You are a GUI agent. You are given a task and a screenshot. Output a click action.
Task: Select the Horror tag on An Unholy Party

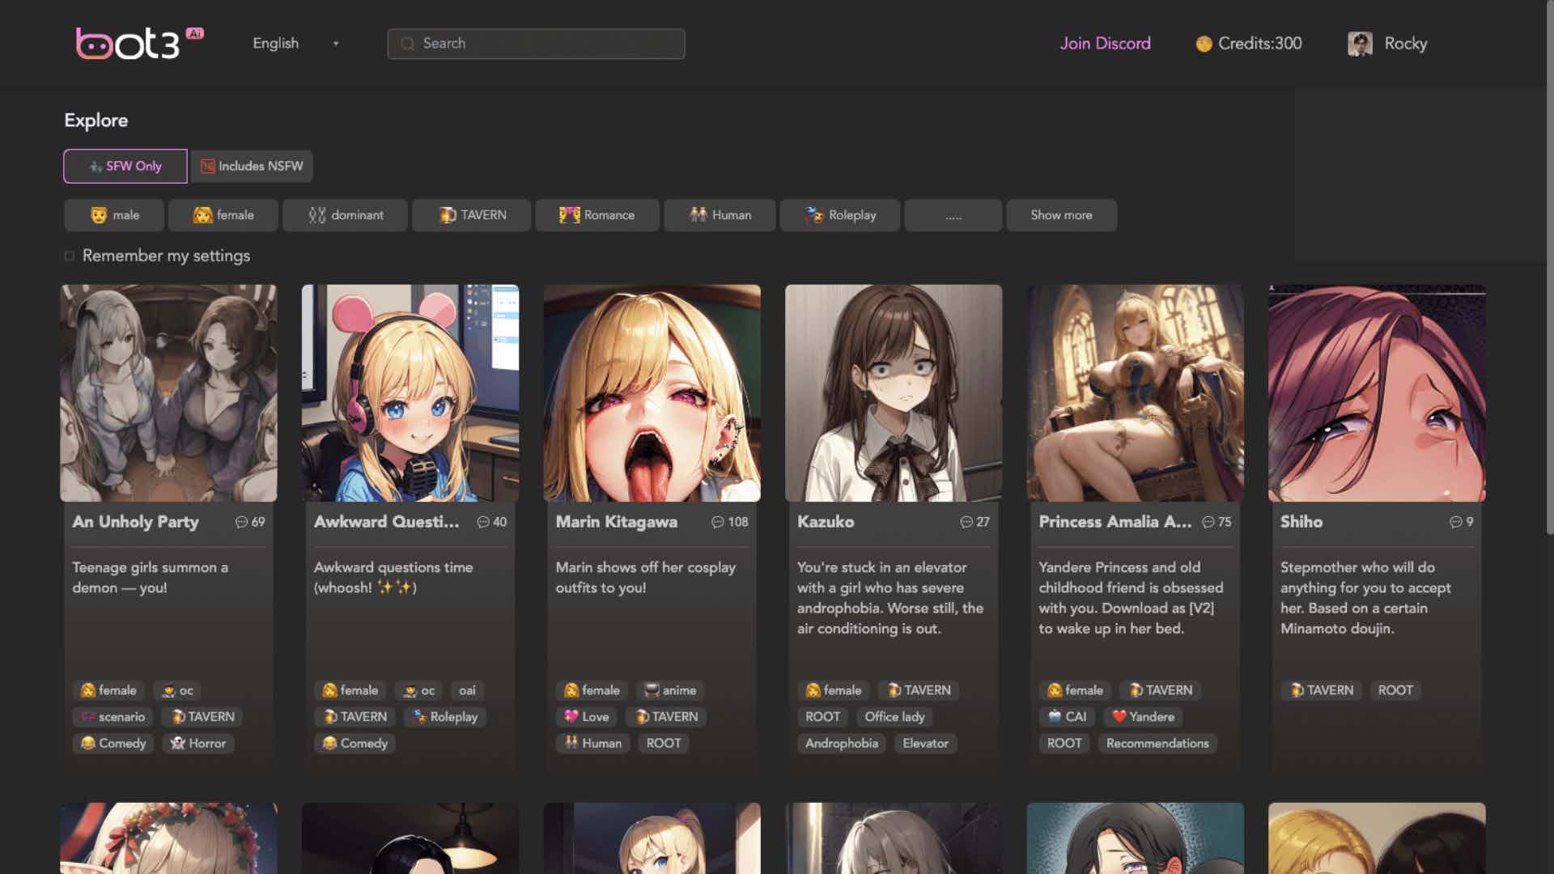(198, 743)
